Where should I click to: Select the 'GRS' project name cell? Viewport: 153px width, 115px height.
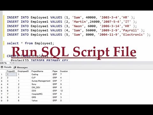(41, 97)
